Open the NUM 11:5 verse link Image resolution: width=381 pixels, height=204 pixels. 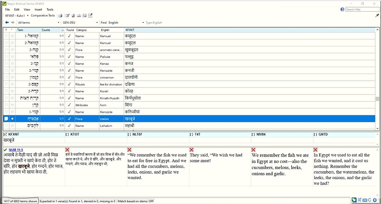pos(16,150)
